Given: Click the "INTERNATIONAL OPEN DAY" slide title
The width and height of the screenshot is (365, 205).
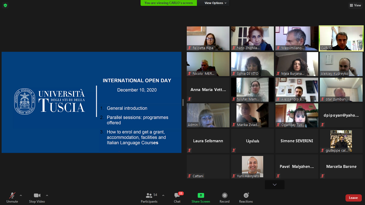Looking at the screenshot, I should tap(137, 81).
